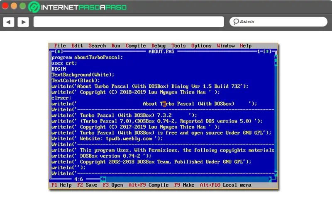Click the browser address bar
Viewport: 332px width, 207px height.
pos(129,22)
